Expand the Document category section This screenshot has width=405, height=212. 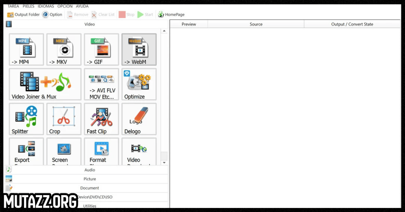[x=89, y=188]
